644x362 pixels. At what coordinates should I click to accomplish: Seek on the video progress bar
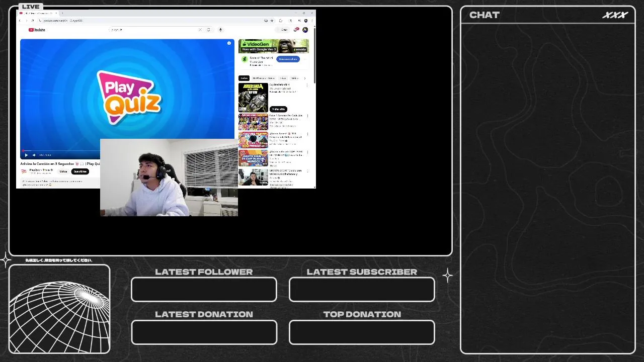coord(60,150)
